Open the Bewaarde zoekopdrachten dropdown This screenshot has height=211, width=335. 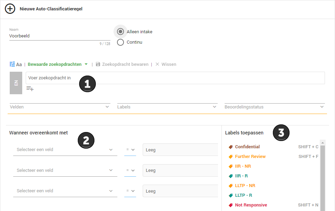click(x=58, y=64)
